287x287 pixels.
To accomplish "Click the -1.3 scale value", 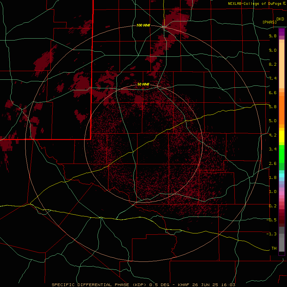I will pyautogui.click(x=271, y=234).
